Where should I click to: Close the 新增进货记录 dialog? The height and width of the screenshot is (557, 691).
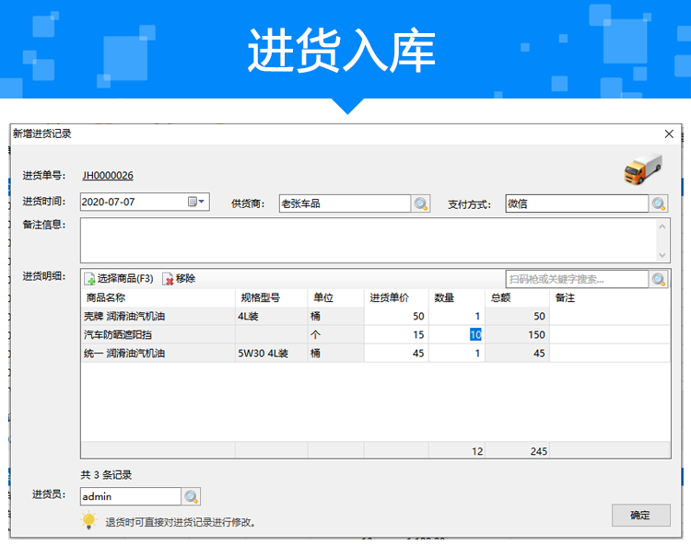coord(669,133)
